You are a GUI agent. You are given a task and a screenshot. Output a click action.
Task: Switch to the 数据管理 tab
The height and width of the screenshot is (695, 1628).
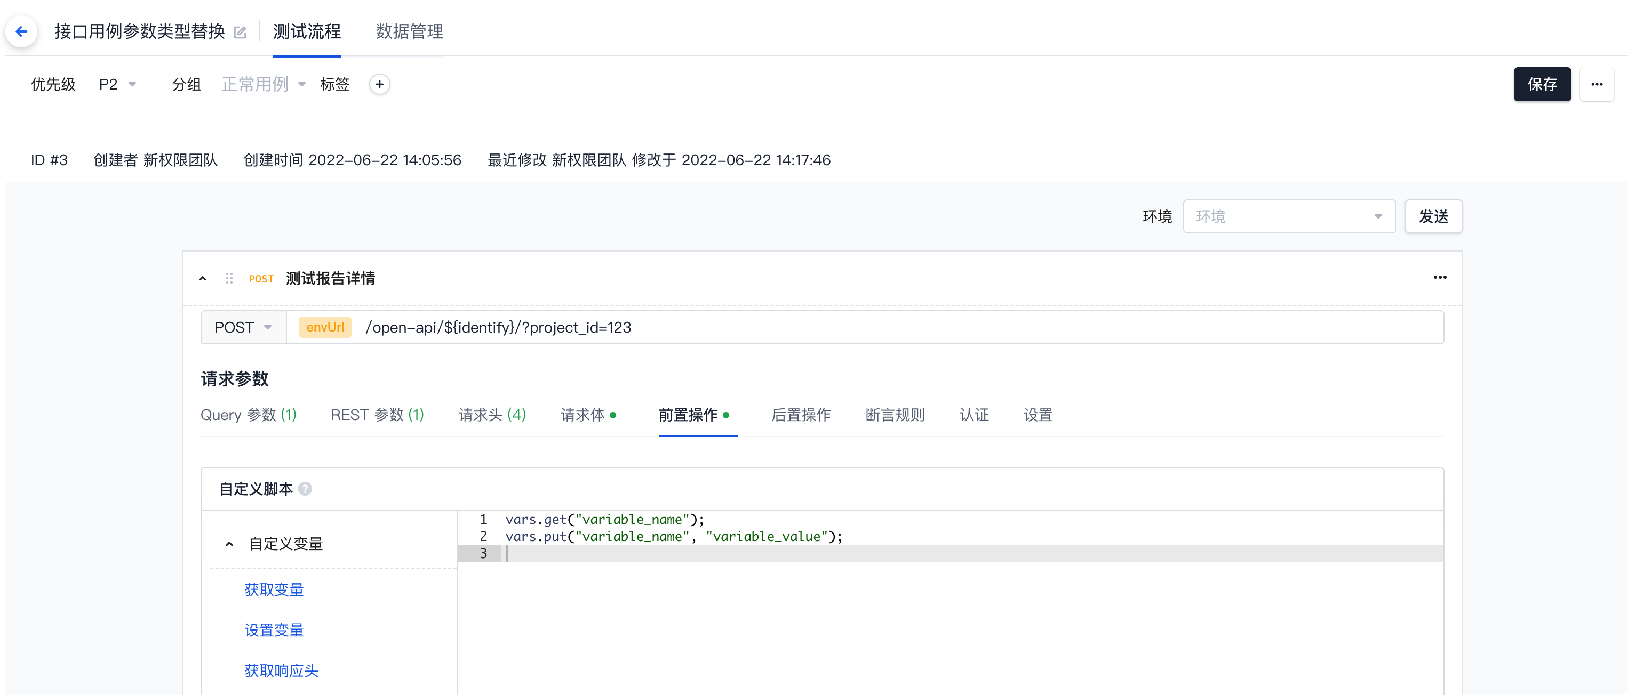(410, 31)
